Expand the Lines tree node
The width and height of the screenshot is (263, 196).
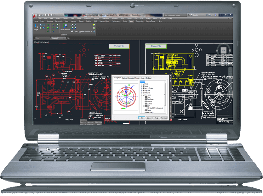click(x=141, y=86)
